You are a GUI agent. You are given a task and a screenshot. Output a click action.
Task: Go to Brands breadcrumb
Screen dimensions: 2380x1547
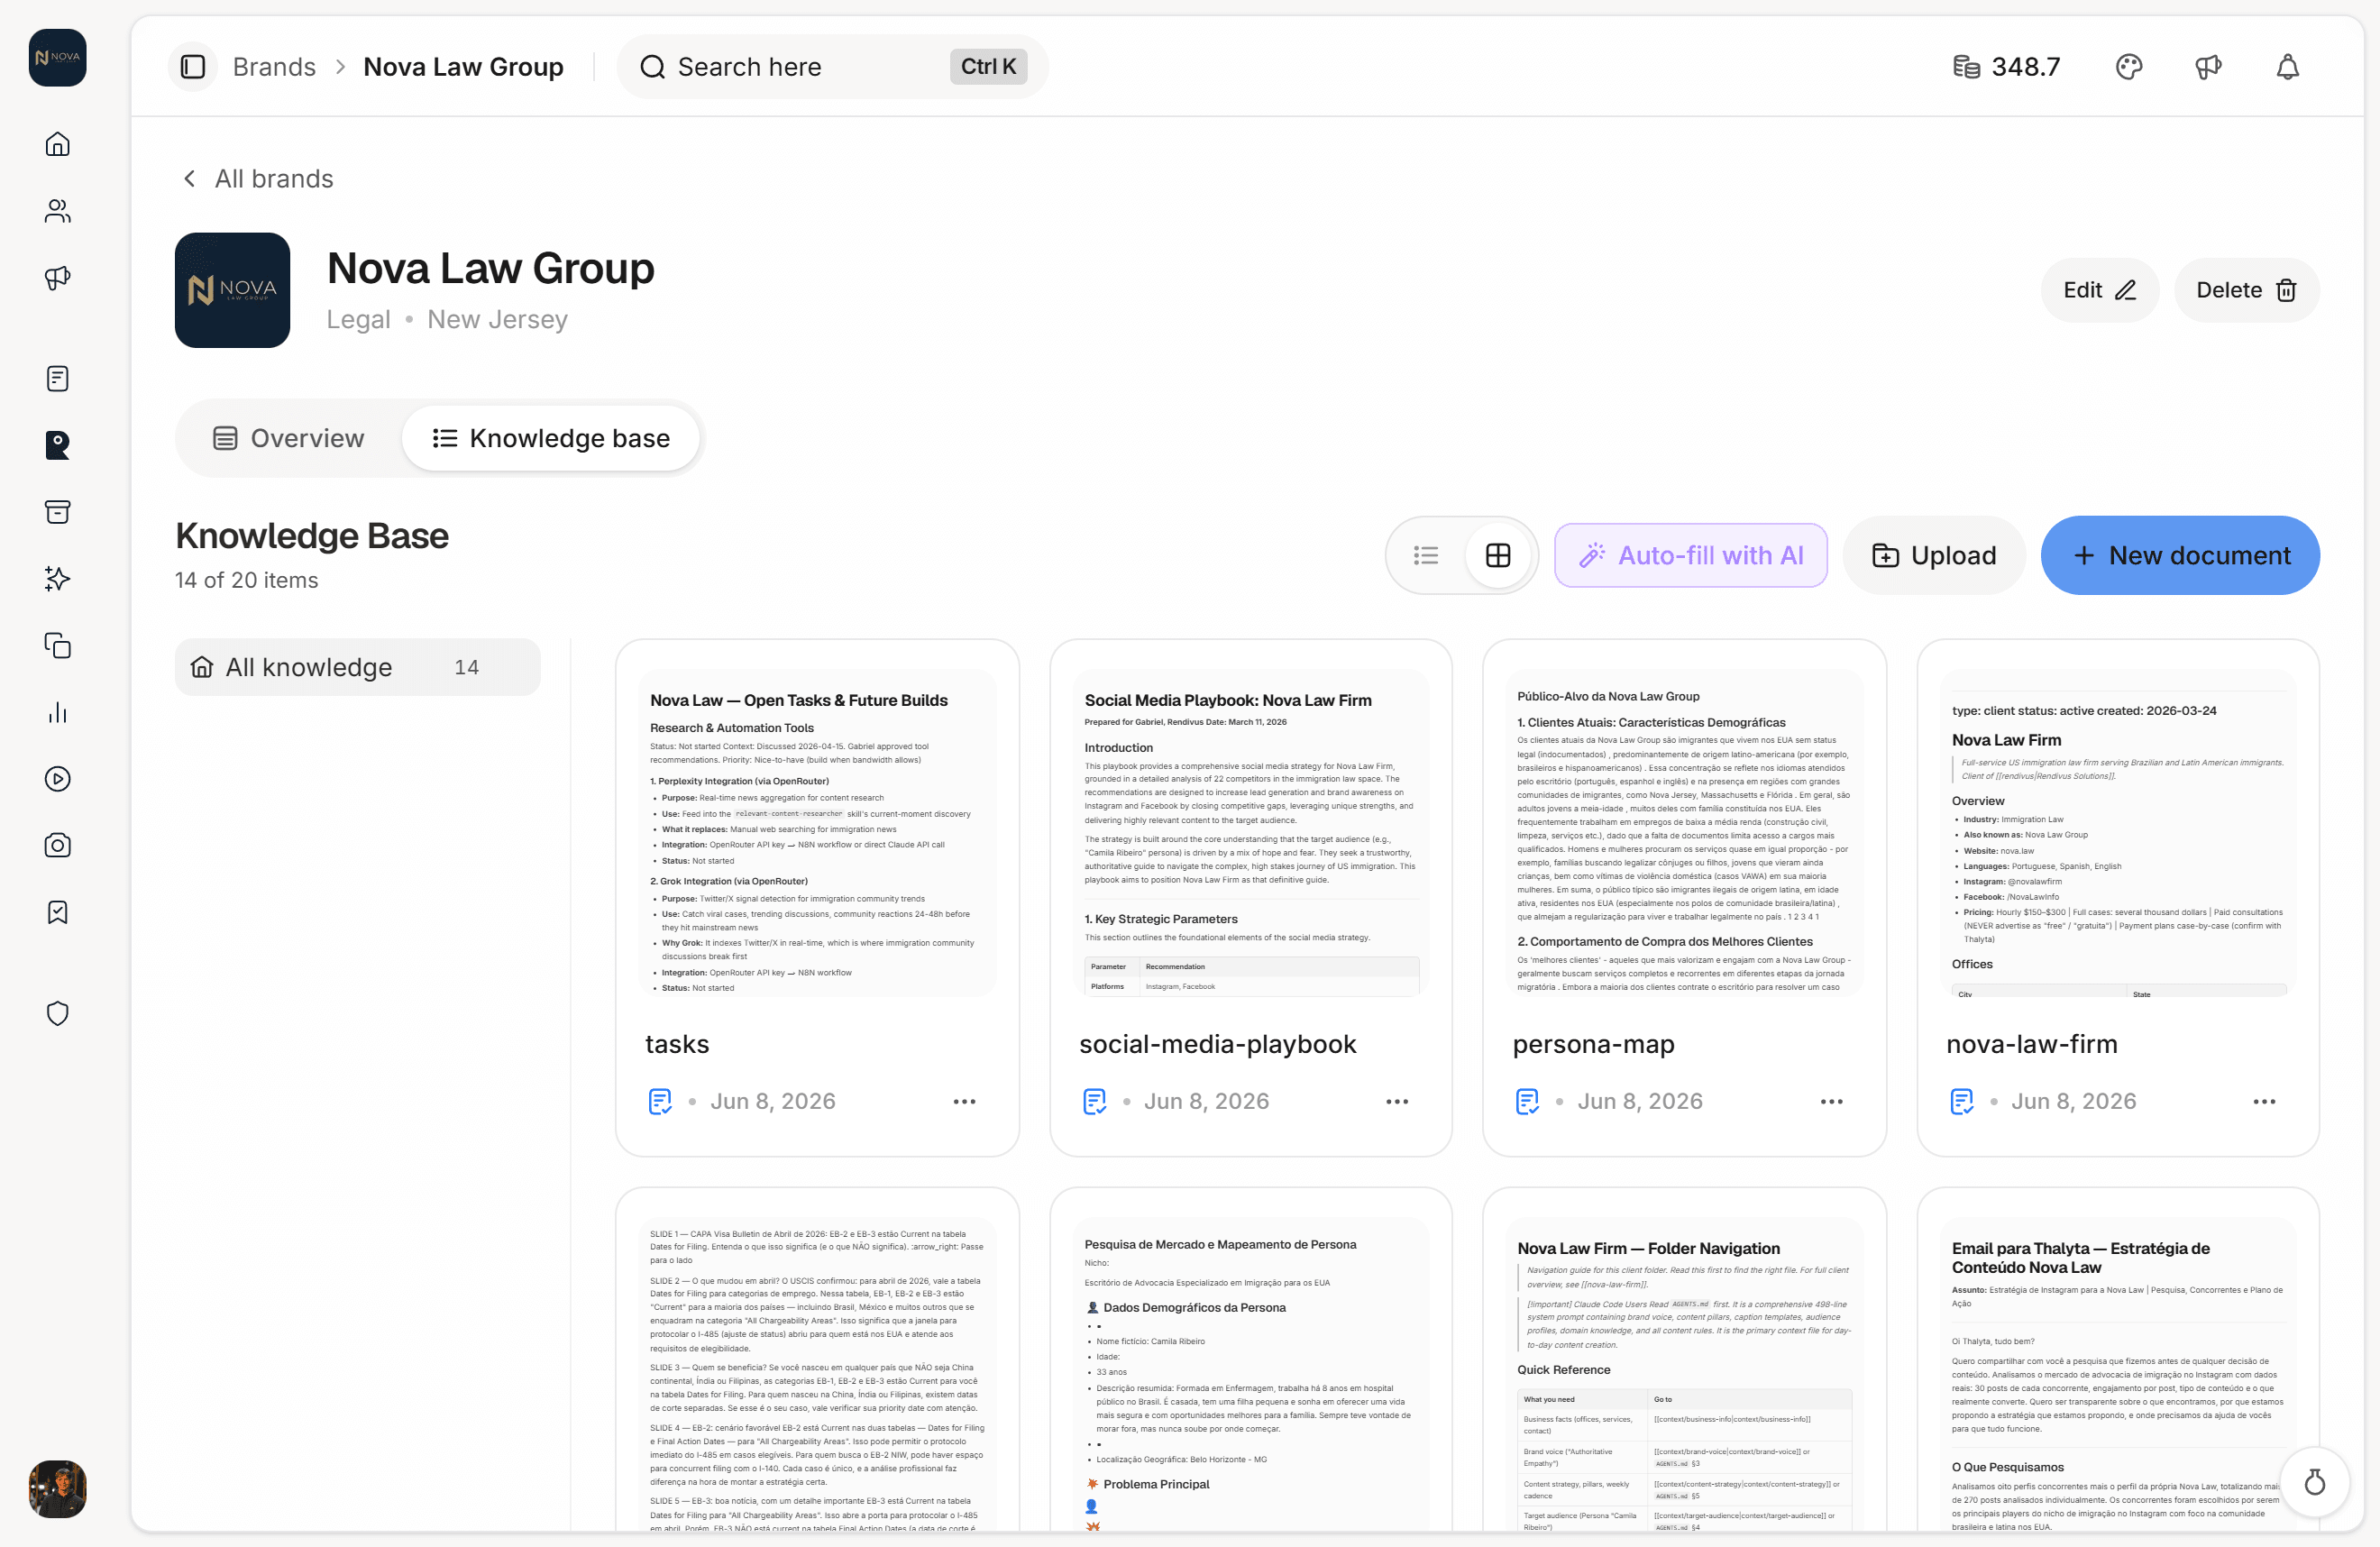point(274,67)
